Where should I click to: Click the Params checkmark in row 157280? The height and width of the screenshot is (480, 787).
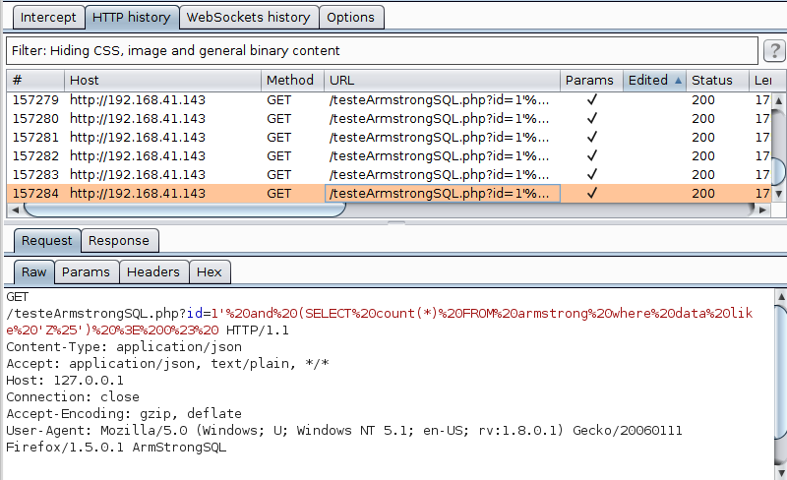[x=591, y=119]
